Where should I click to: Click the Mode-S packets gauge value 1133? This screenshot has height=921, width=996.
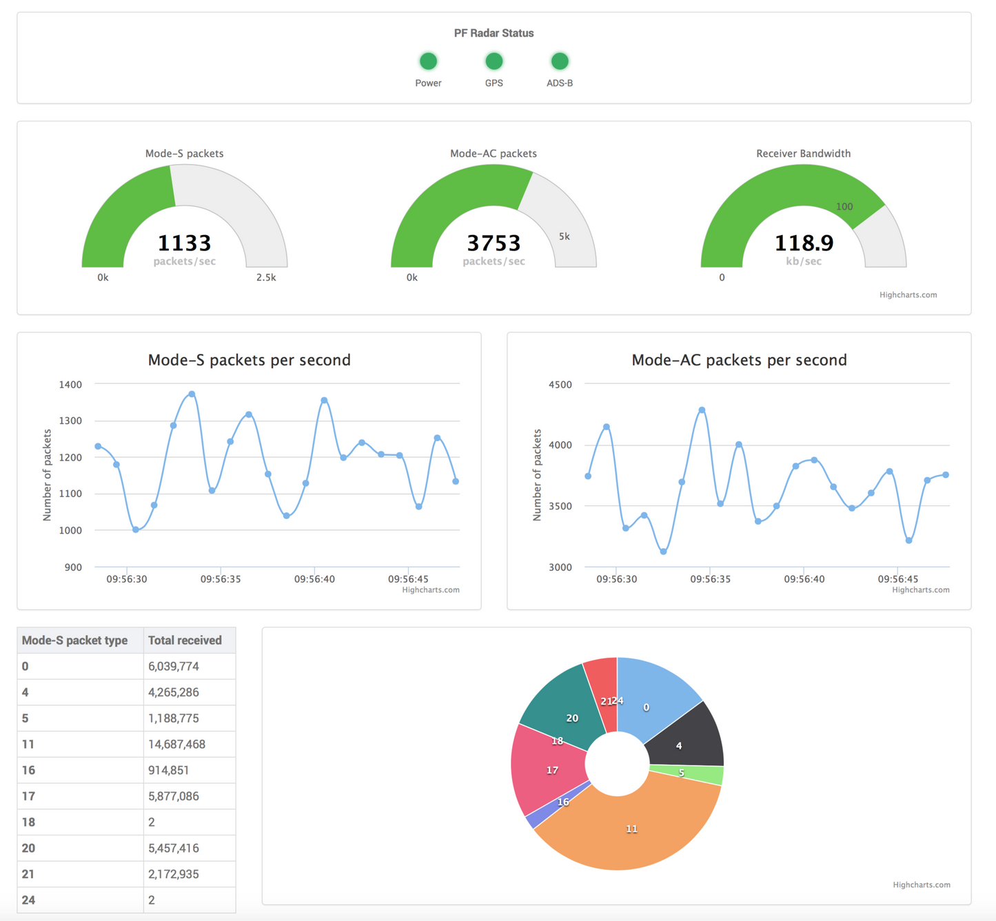(184, 243)
